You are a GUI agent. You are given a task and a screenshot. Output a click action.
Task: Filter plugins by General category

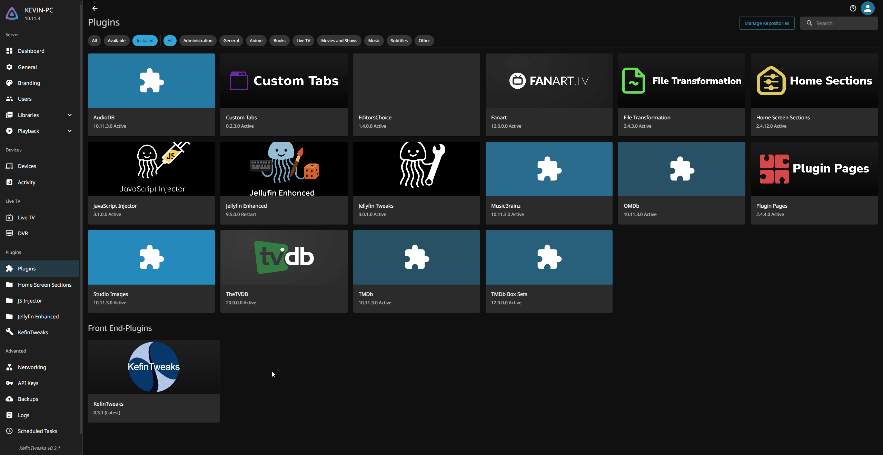pyautogui.click(x=231, y=41)
